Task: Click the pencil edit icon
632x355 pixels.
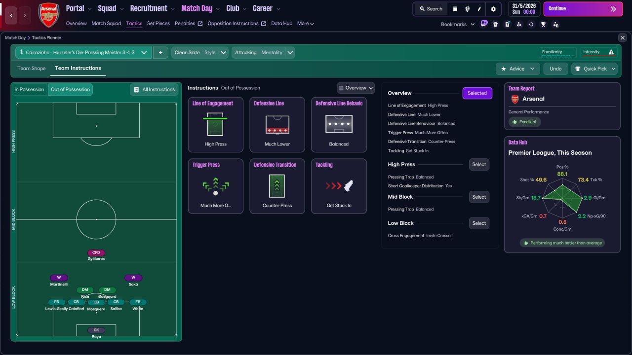Action: 479,9
